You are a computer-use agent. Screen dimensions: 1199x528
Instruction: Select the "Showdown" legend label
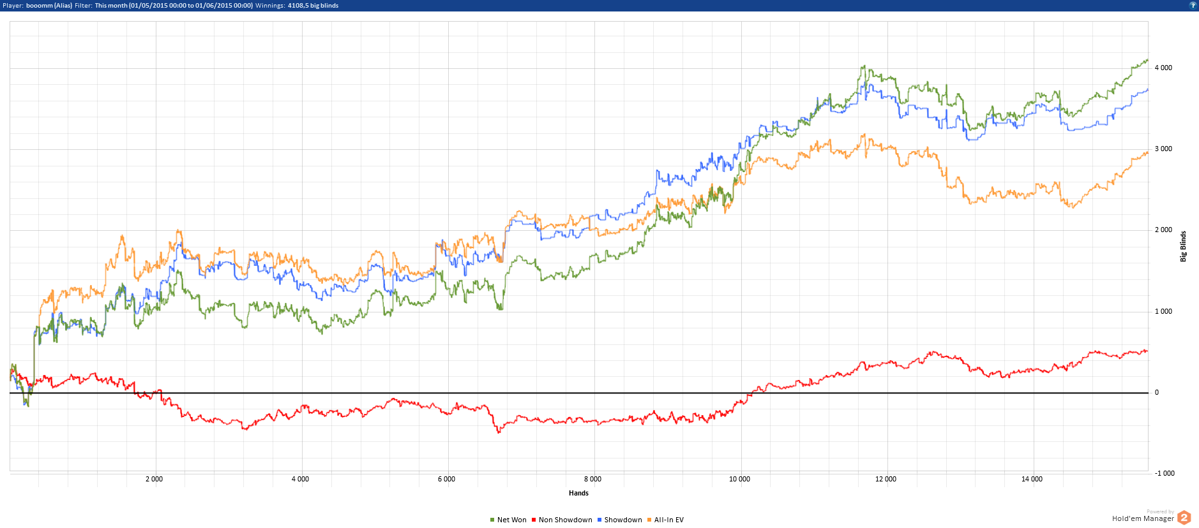(x=623, y=520)
